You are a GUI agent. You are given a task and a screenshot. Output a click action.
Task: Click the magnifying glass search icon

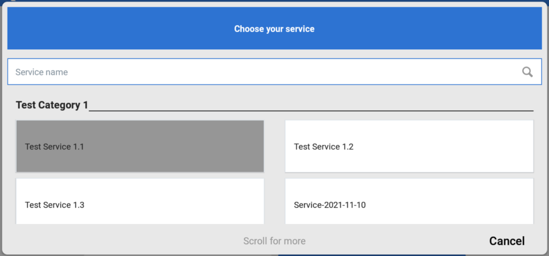(528, 72)
